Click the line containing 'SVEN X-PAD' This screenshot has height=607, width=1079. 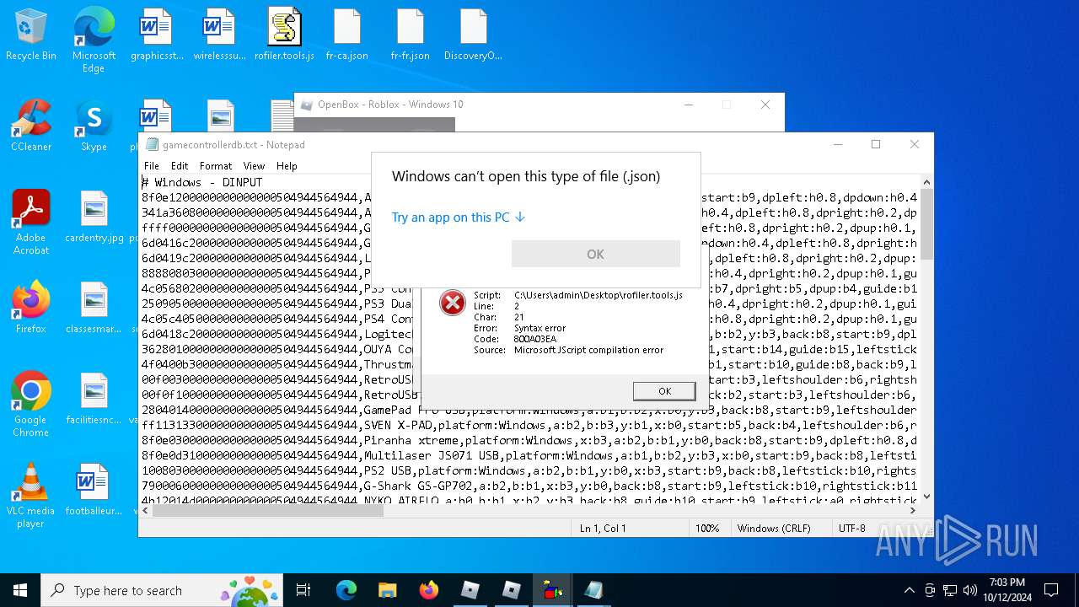[x=529, y=425]
